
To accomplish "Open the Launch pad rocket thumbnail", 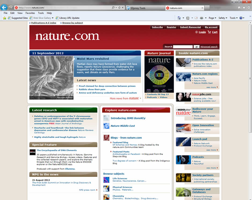I will click(x=183, y=142).
